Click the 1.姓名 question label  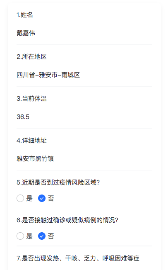point(25,15)
